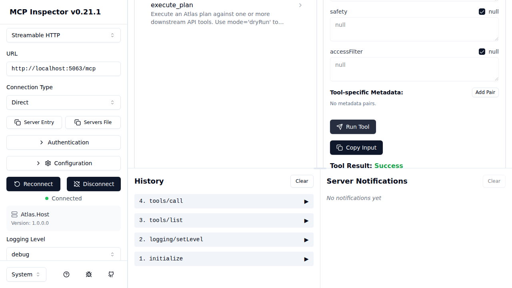The width and height of the screenshot is (512, 288).
Task: Open the GitHub icon
Action: click(111, 274)
